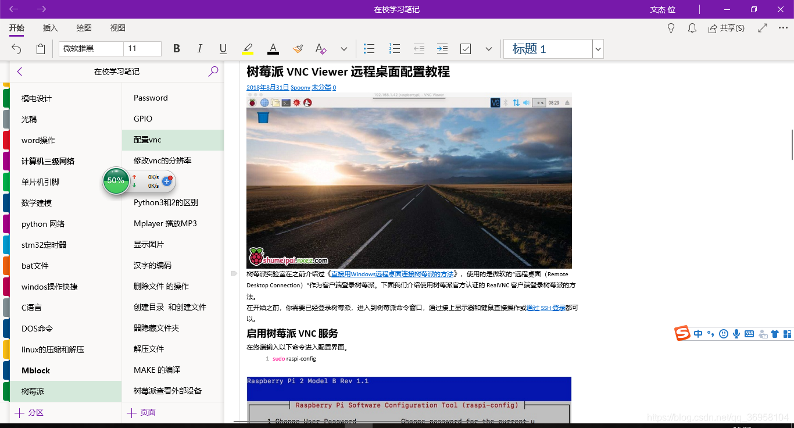Click the 标题 1 style box
This screenshot has width=794, height=428.
pos(548,49)
